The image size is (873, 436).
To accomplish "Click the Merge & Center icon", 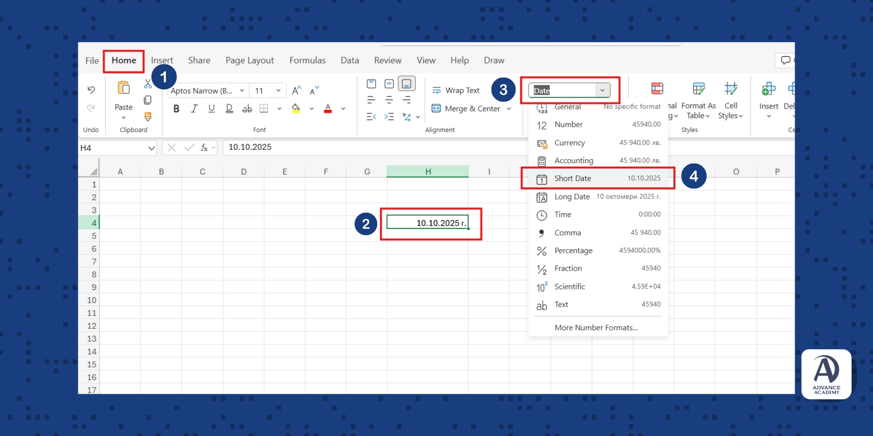I will click(436, 109).
